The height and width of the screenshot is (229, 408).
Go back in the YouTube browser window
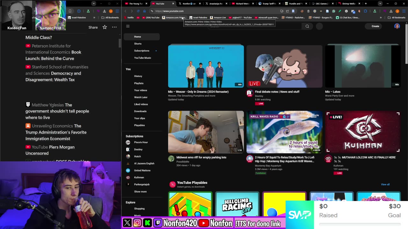pyautogui.click(x=125, y=11)
